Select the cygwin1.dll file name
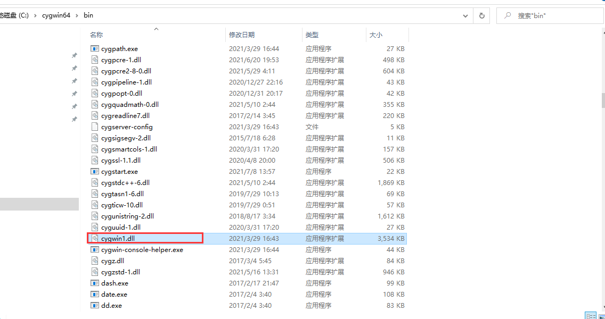Image resolution: width=605 pixels, height=319 pixels. pos(118,239)
